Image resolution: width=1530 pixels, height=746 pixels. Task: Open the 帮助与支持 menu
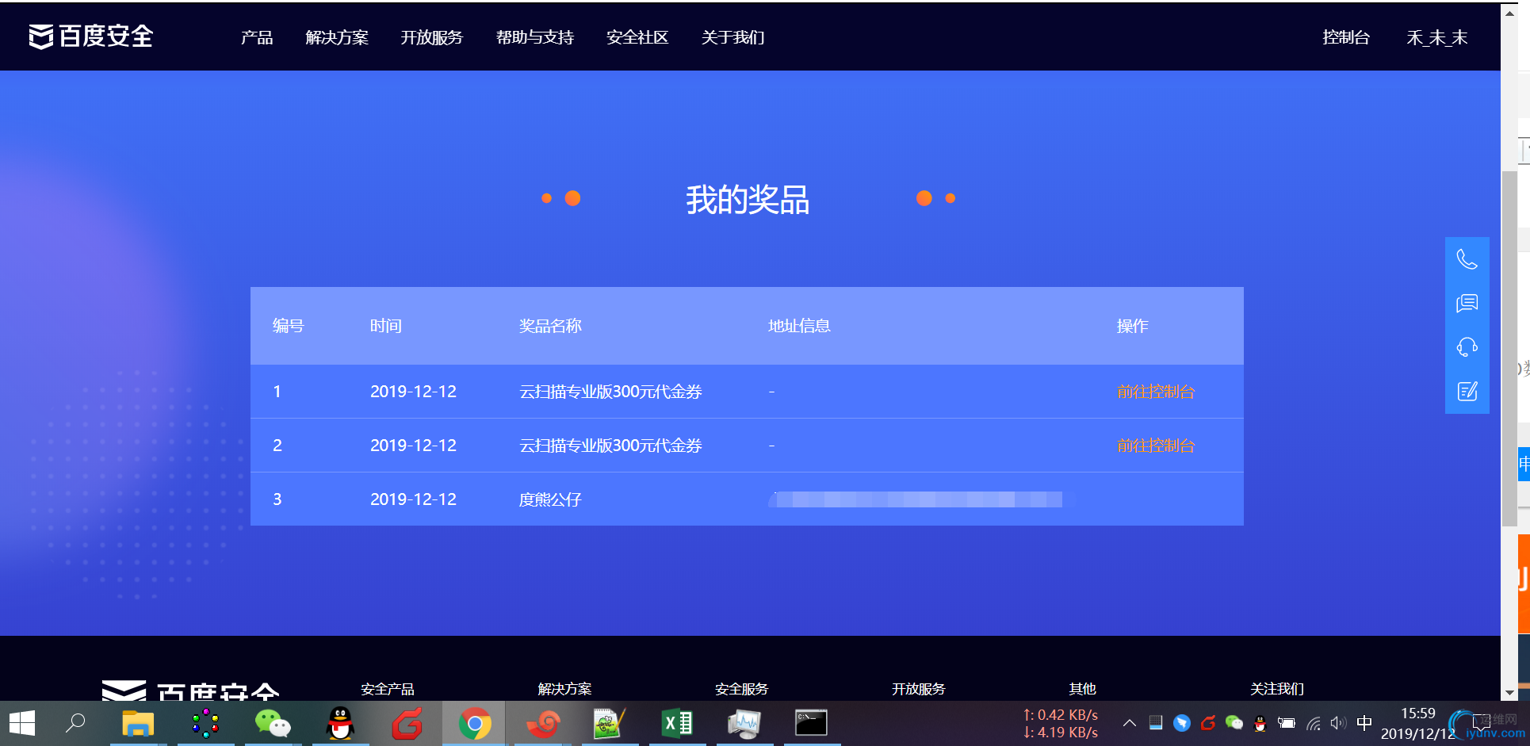pos(535,37)
